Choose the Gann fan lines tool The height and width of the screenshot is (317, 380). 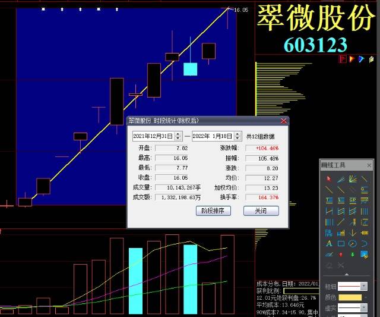[x=353, y=179]
